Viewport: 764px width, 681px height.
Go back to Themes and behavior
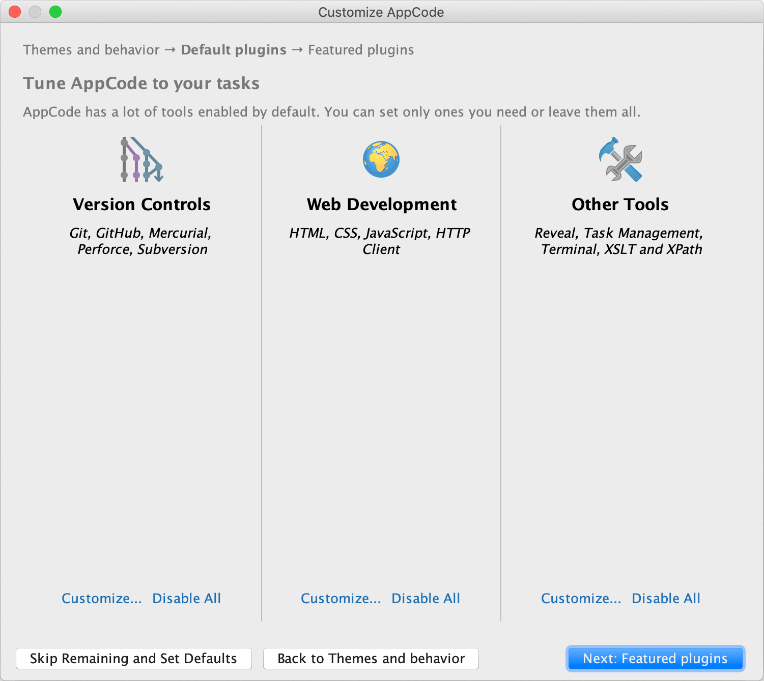pyautogui.click(x=371, y=659)
